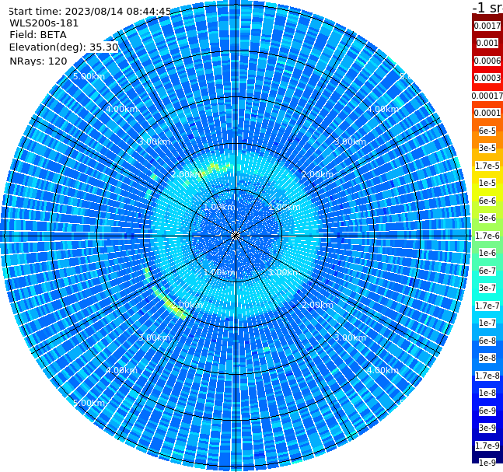Click the Field: BETA label
The width and height of the screenshot is (503, 472).
(x=38, y=35)
